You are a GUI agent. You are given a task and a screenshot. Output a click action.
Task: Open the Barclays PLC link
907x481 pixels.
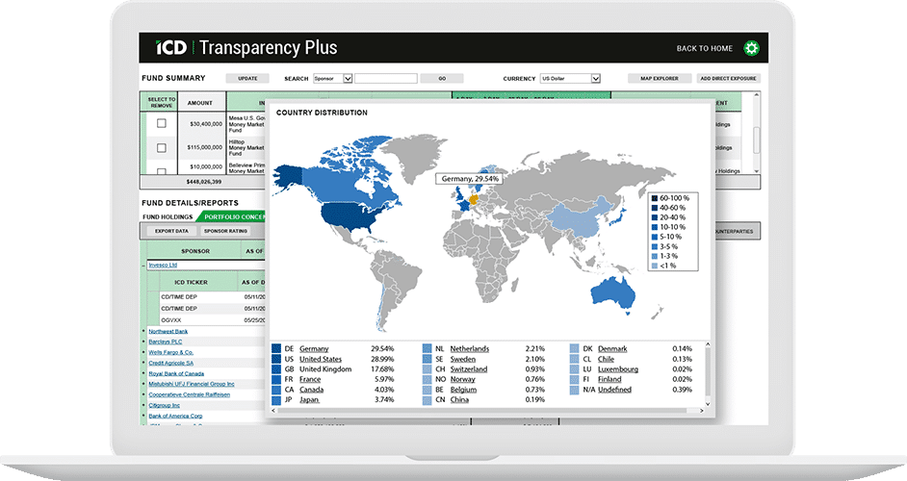pyautogui.click(x=166, y=342)
